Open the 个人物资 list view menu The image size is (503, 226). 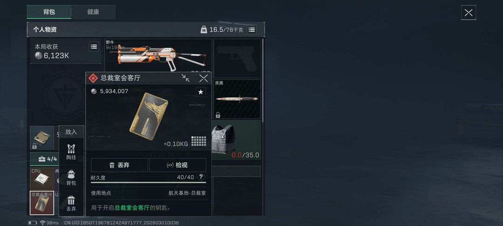[x=252, y=30]
